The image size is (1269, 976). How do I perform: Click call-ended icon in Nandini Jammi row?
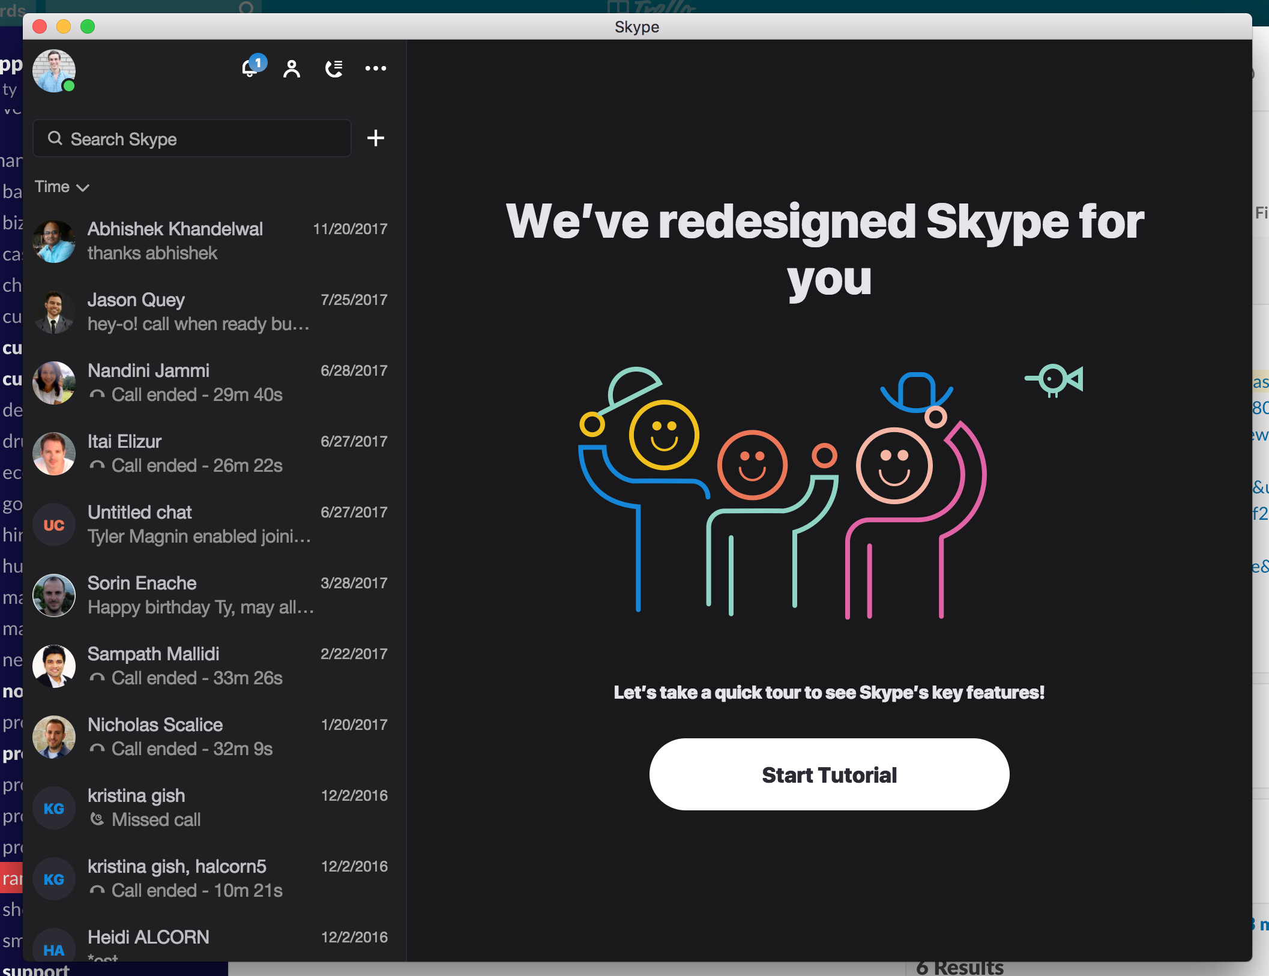[x=97, y=395]
